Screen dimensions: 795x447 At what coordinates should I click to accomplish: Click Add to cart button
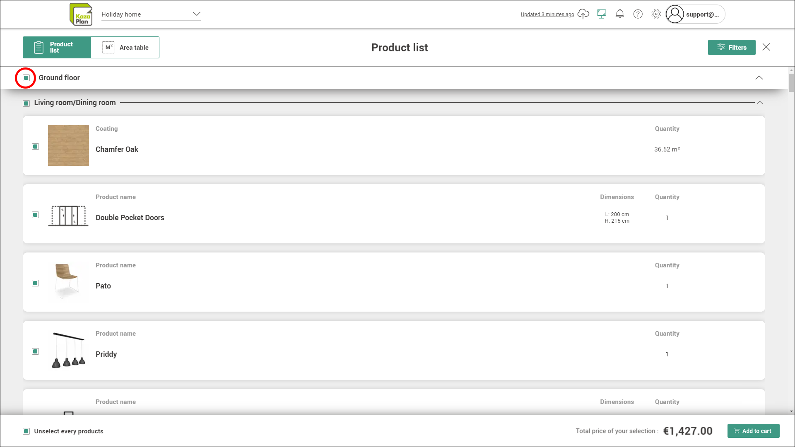[x=753, y=431]
